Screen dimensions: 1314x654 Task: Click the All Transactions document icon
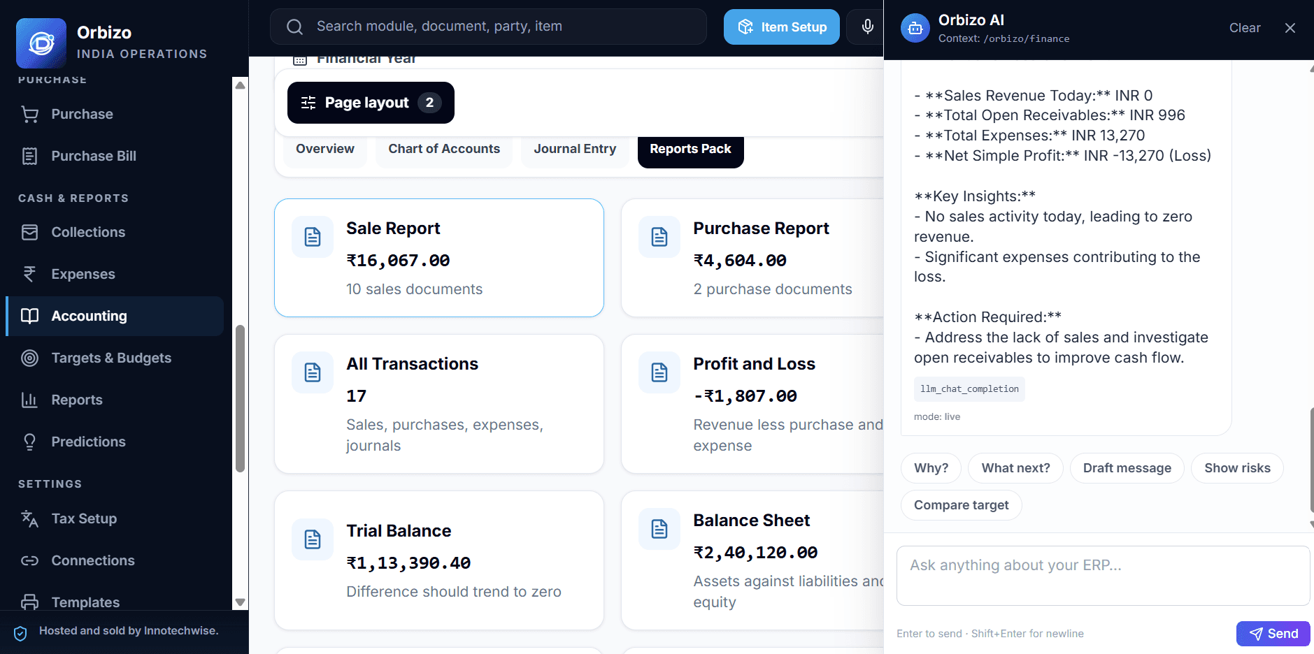tap(313, 372)
